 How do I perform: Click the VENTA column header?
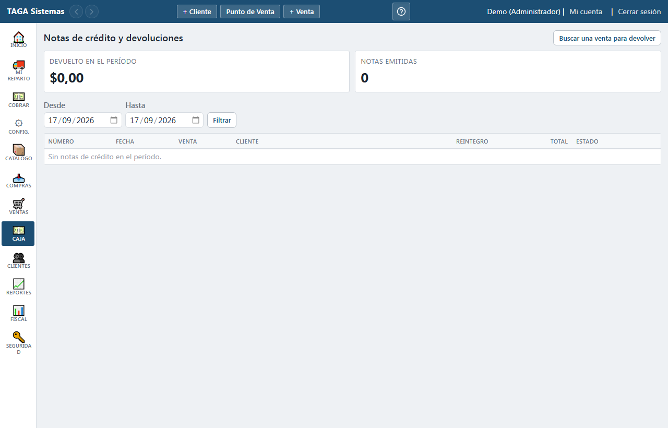[x=187, y=141]
